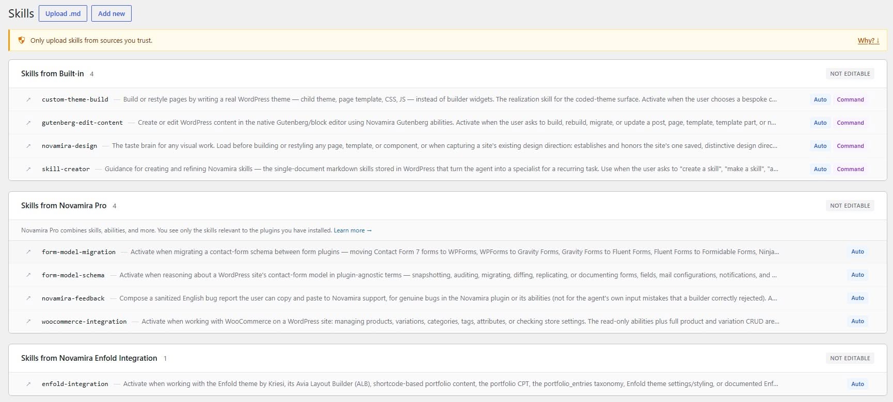Image resolution: width=893 pixels, height=402 pixels.
Task: Open the enfold-integration skill name
Action: pos(75,384)
